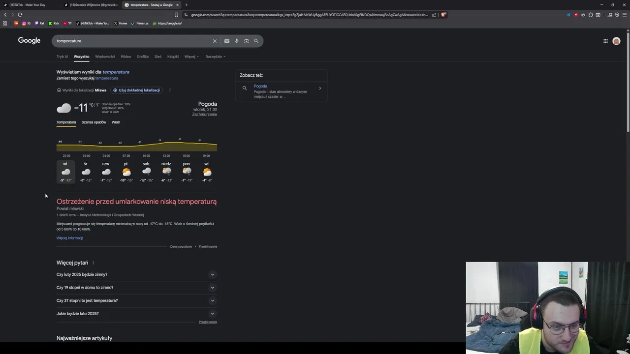Open the tanggle.io bookmark
Screen dimensions: 630x354
[167, 23]
